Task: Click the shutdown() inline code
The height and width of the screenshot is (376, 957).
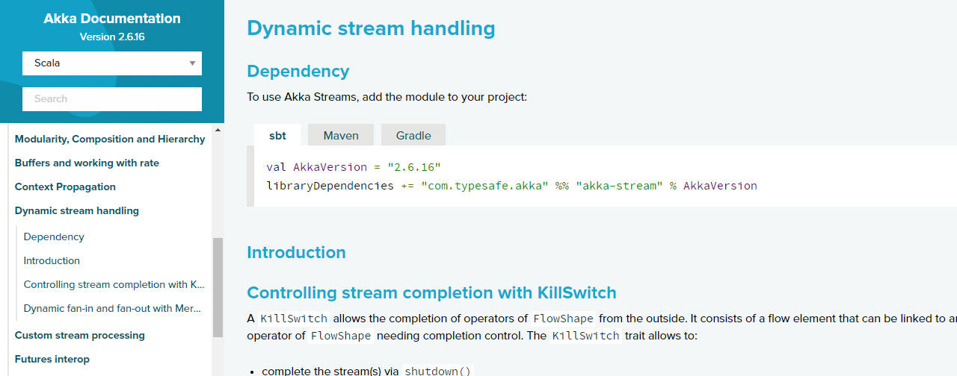Action: (x=439, y=371)
